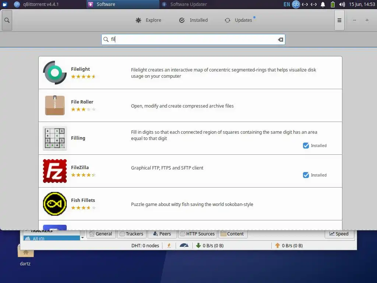This screenshot has width=377, height=283.
Task: Click the first network connection tray icon
Action: [x=304, y=4]
